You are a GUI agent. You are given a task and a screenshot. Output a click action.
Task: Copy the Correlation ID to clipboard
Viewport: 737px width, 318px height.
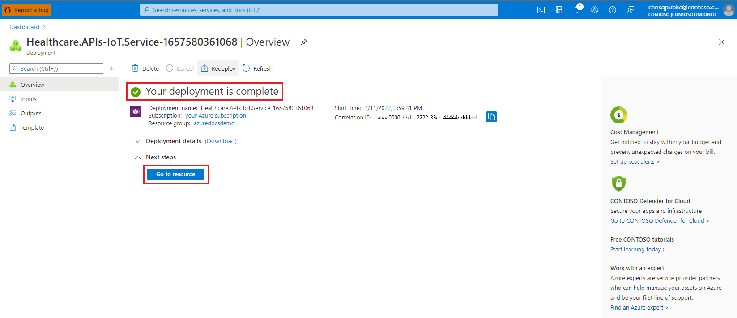[x=491, y=117]
